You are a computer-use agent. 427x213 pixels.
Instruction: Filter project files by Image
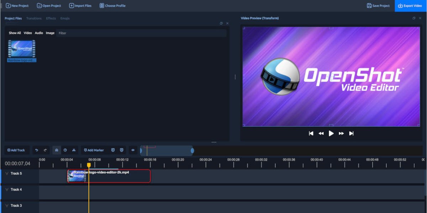coord(50,33)
